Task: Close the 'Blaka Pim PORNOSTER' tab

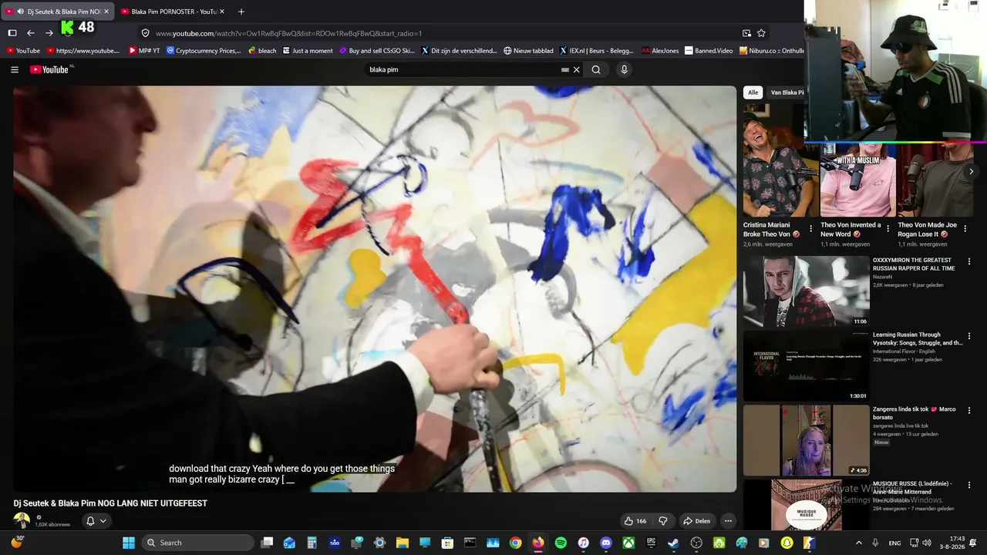Action: point(222,12)
